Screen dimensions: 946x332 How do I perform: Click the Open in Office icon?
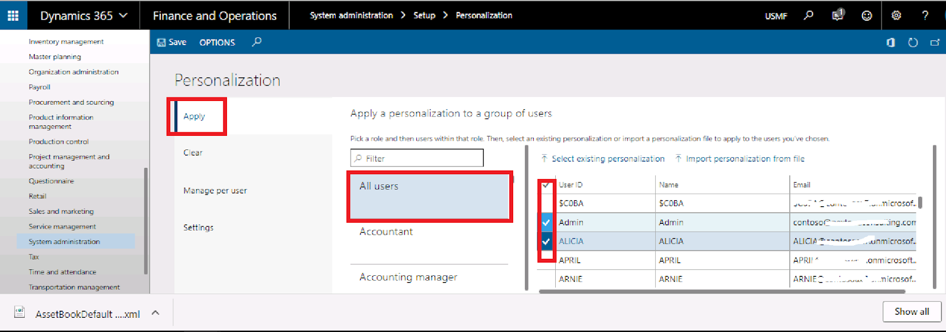(891, 43)
